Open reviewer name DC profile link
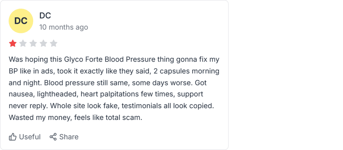 coord(45,15)
